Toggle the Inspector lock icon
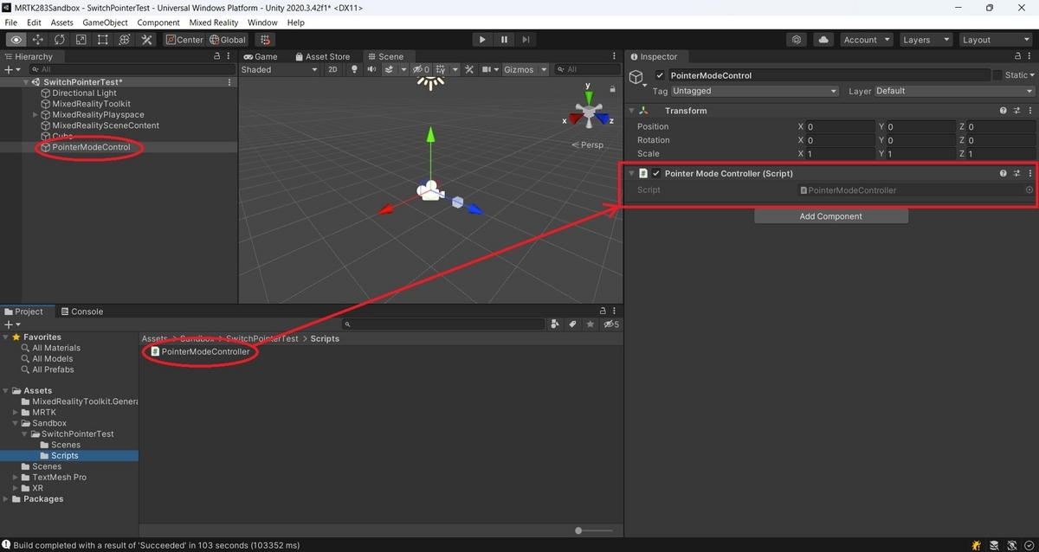1039x552 pixels. click(x=1017, y=56)
